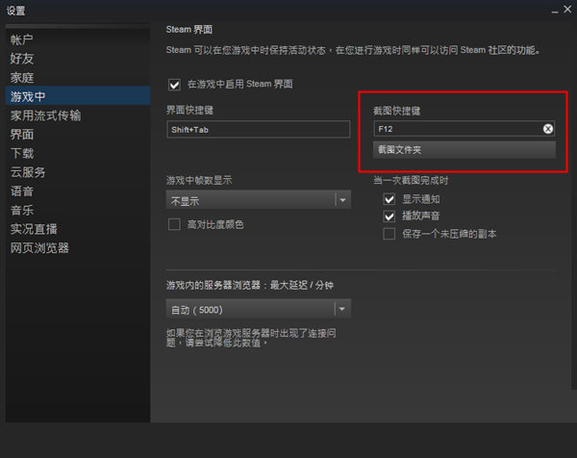The height and width of the screenshot is (458, 577).
Task: Open the 云服务 settings category
Action: coord(78,172)
